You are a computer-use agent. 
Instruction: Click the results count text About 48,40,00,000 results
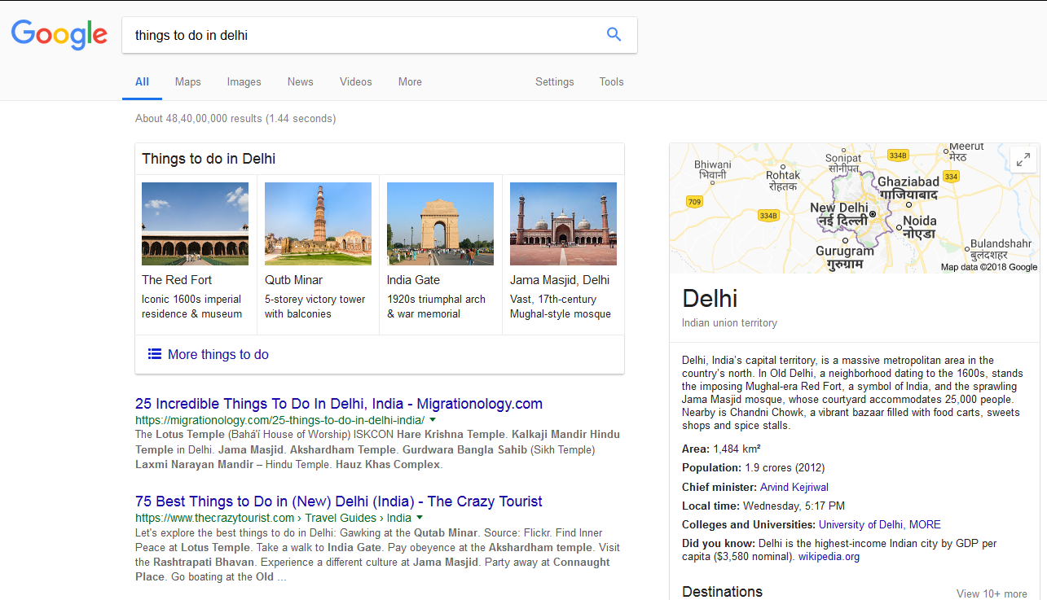pos(235,119)
